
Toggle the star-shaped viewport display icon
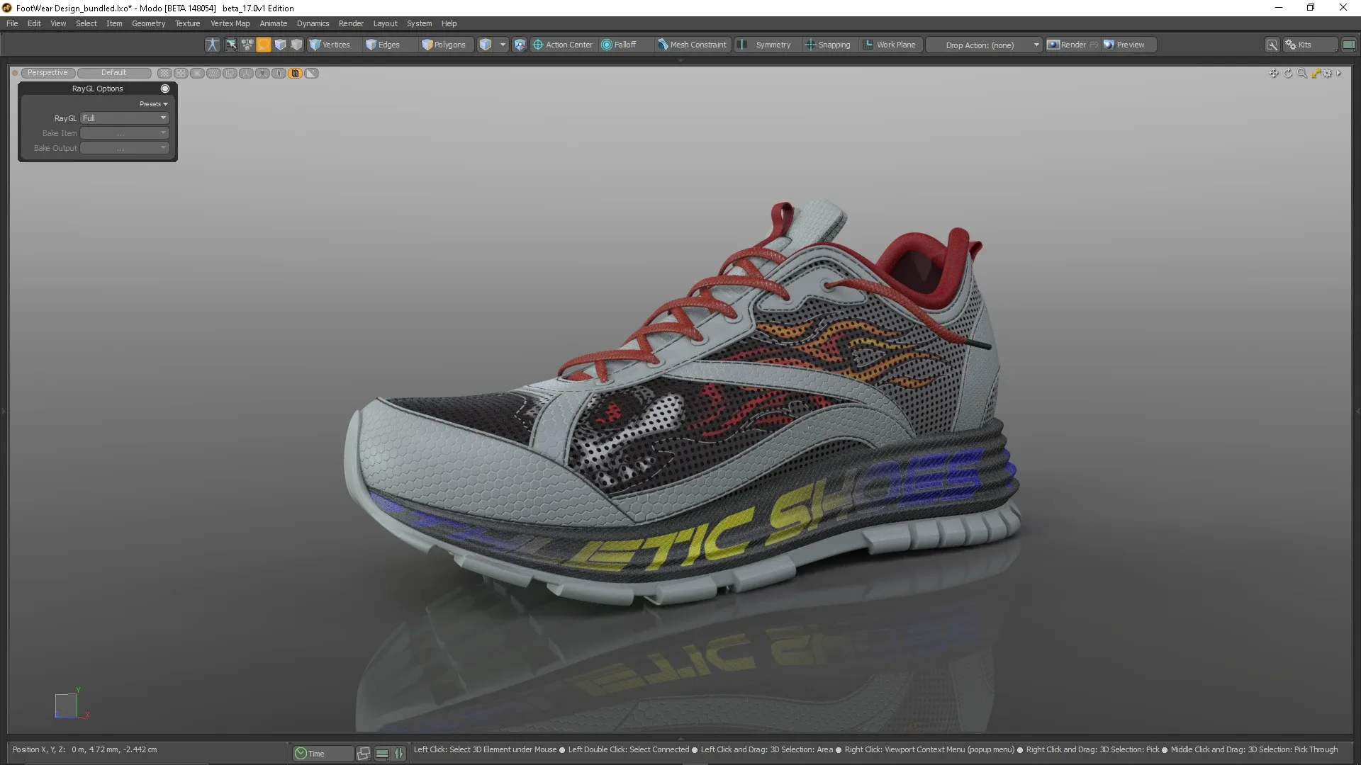pos(262,73)
